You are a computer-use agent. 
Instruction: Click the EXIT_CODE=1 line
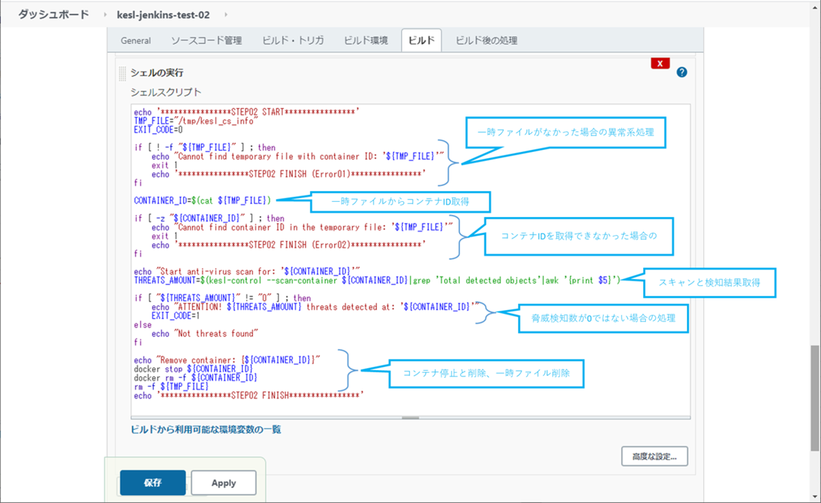[176, 315]
